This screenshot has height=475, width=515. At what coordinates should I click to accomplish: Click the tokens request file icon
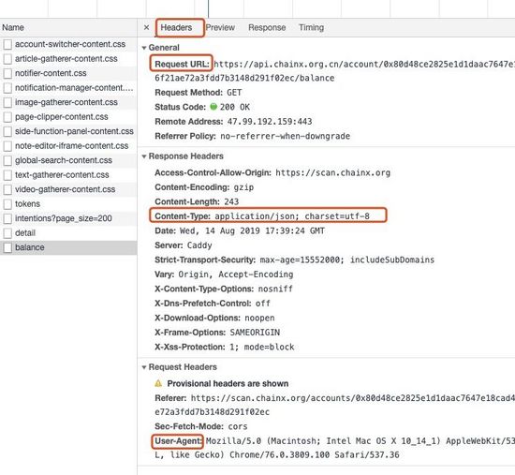point(7,204)
